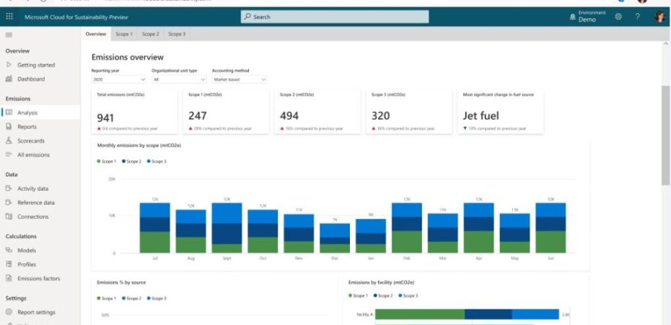This screenshot has height=325, width=671.
Task: Open the settings gear icon
Action: pos(618,17)
